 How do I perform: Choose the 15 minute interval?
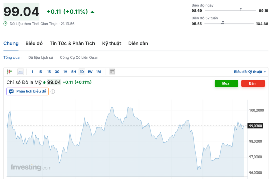[x=49, y=72]
